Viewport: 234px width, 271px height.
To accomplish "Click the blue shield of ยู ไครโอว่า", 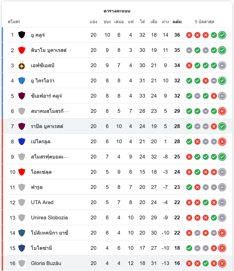I will tap(22, 81).
